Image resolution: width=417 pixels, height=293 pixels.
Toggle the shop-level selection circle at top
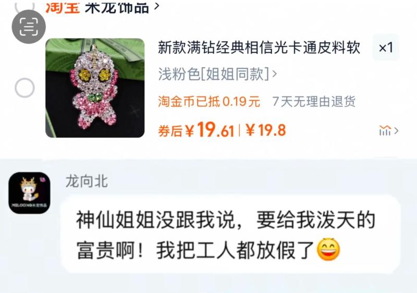pos(24,5)
